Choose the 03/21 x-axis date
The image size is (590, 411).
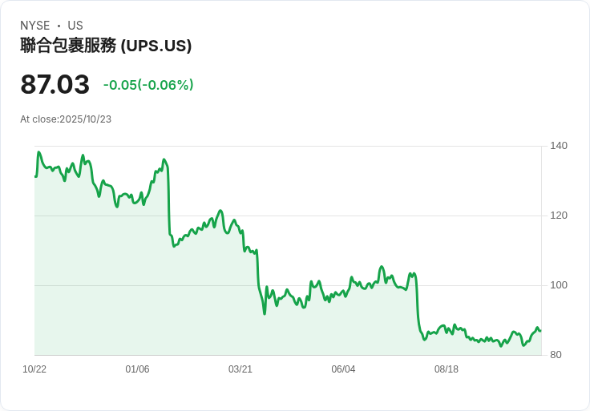(x=240, y=369)
